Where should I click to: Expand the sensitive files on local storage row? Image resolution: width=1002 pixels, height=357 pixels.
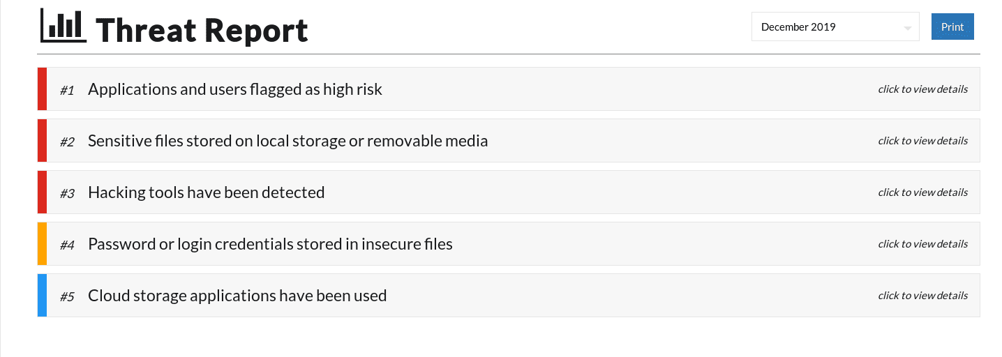click(287, 141)
